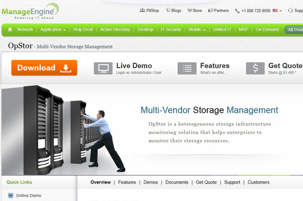Switch to the Support tab

point(232,182)
